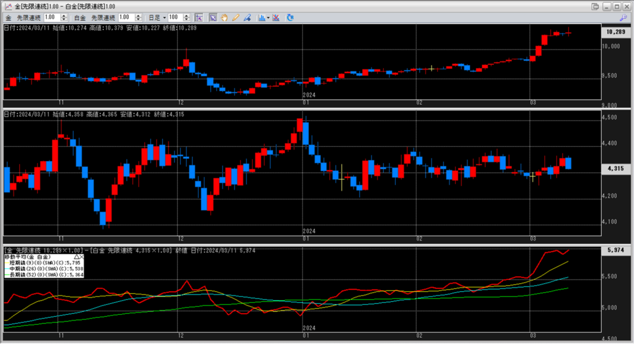Close the moving average legend box

82,256
